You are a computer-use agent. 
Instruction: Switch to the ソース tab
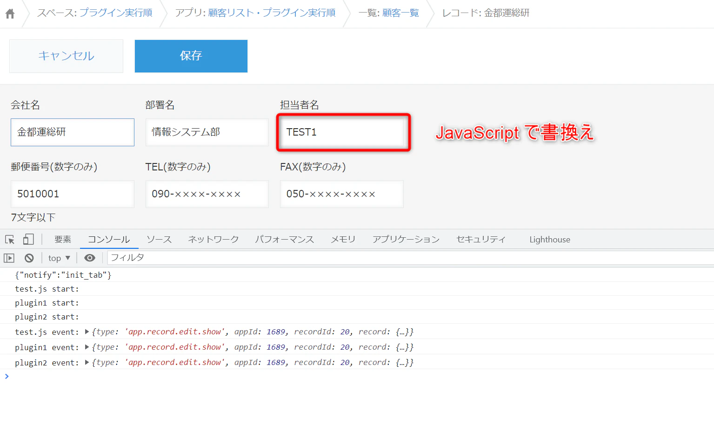[159, 239]
